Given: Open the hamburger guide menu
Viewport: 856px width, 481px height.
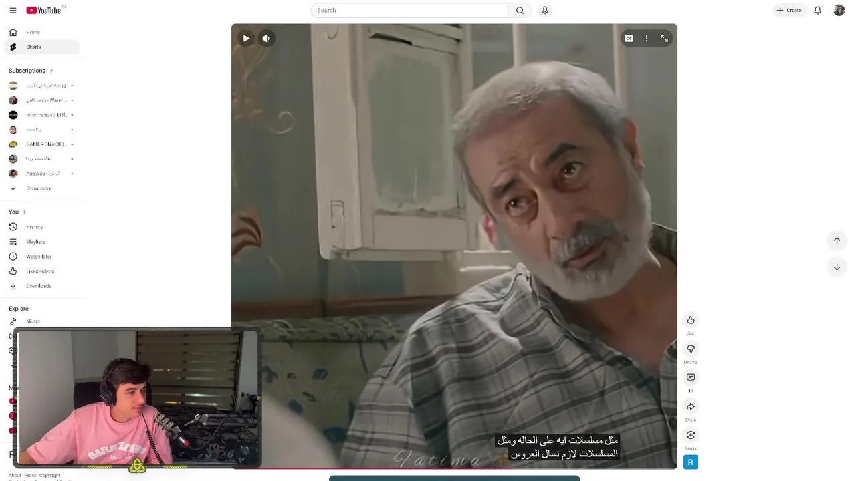Looking at the screenshot, I should [13, 10].
